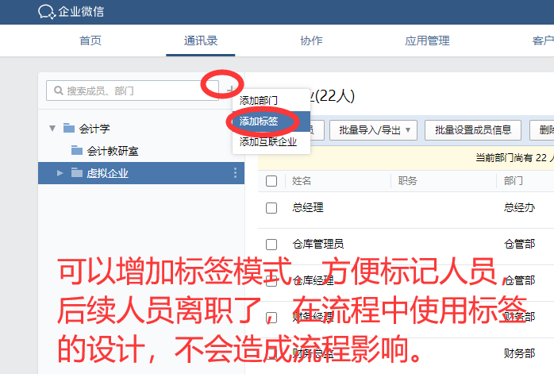Screen dimensions: 554x374
Task: Toggle the select-all checkbox beside 姓名
Action: click(x=271, y=181)
